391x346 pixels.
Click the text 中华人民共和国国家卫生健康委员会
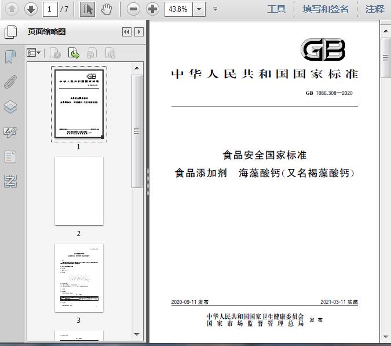tap(255, 316)
